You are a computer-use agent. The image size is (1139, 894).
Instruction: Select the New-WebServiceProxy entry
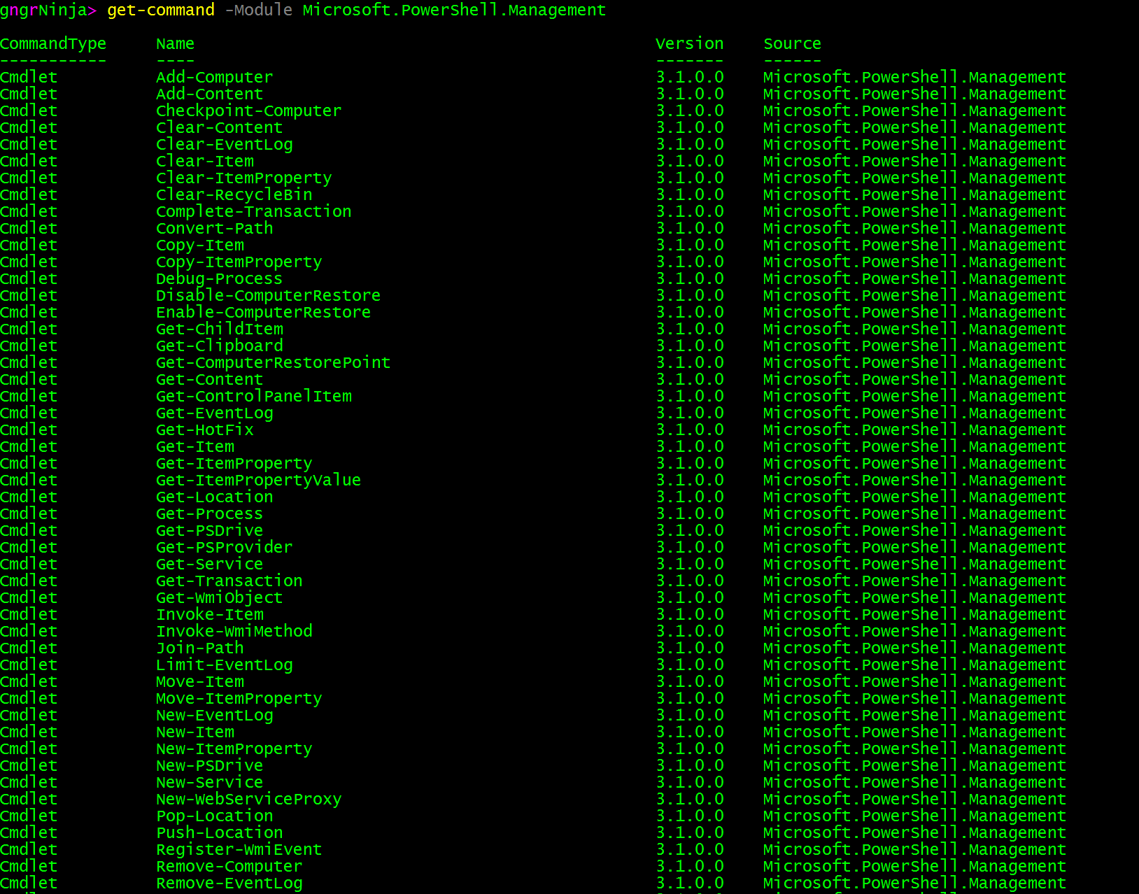248,800
